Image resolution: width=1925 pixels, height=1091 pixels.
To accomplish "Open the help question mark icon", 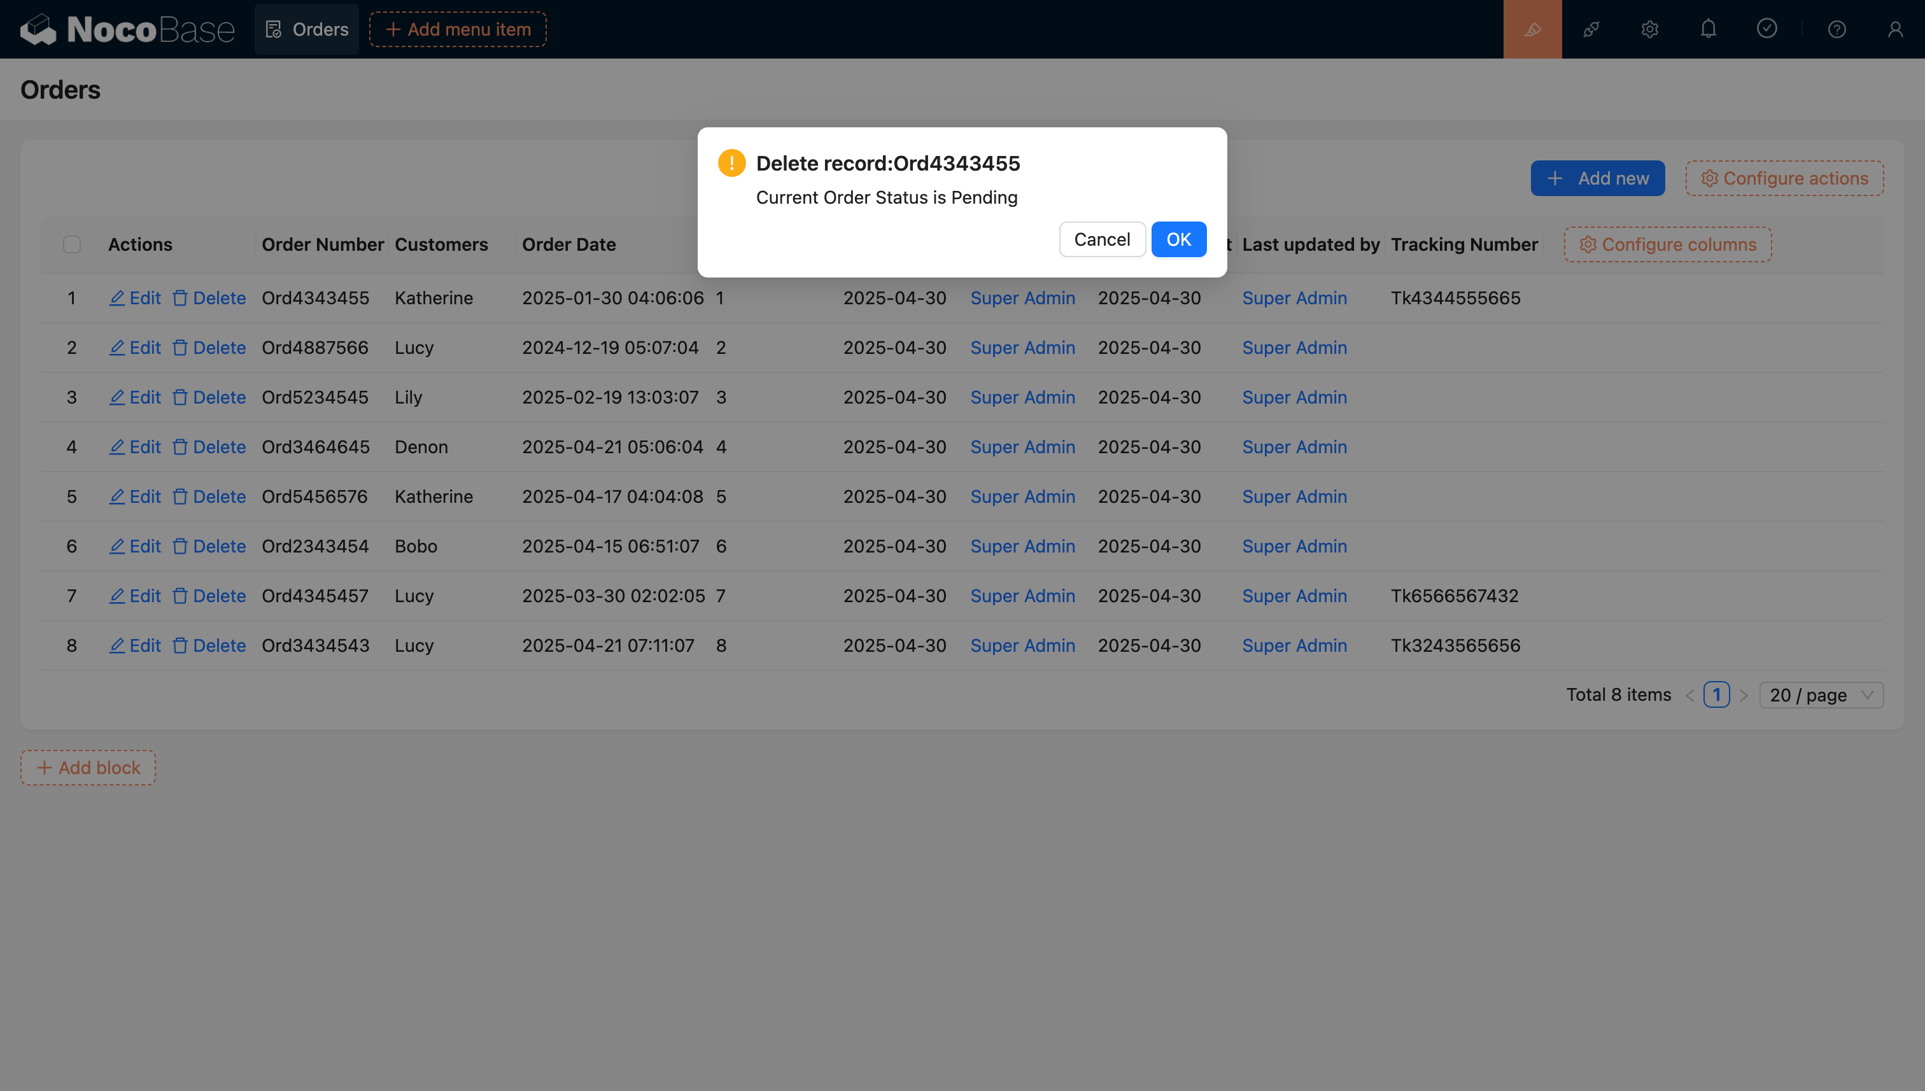I will click(x=1837, y=29).
